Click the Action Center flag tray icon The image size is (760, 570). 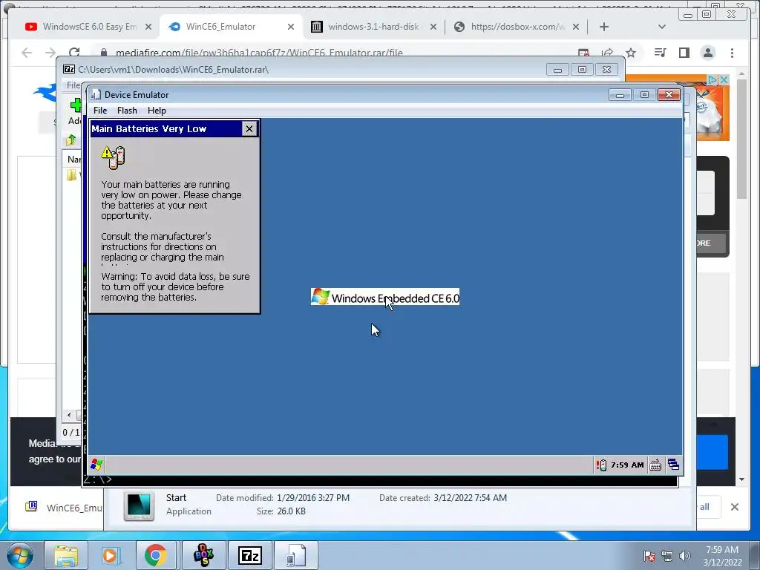[x=649, y=556]
